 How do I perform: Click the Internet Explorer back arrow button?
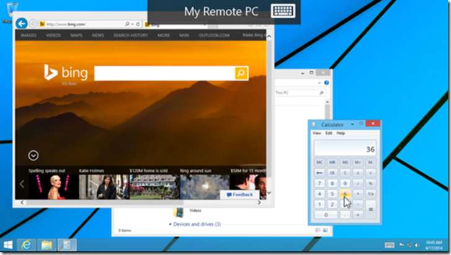22,24
